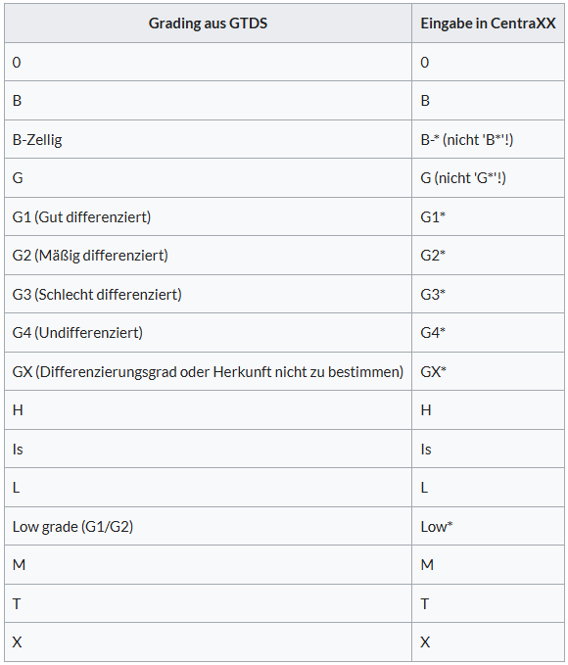The width and height of the screenshot is (568, 665).
Task: Click the 'GX (Differenzierungsgrad oder Herkunft...)' cell
Action: (x=208, y=371)
